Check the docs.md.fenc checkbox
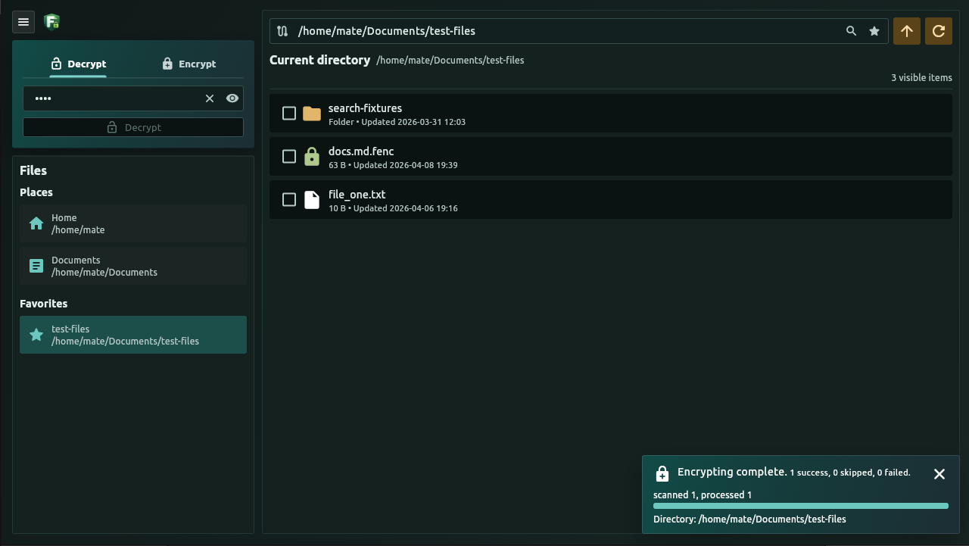The height and width of the screenshot is (546, 969). tap(289, 156)
